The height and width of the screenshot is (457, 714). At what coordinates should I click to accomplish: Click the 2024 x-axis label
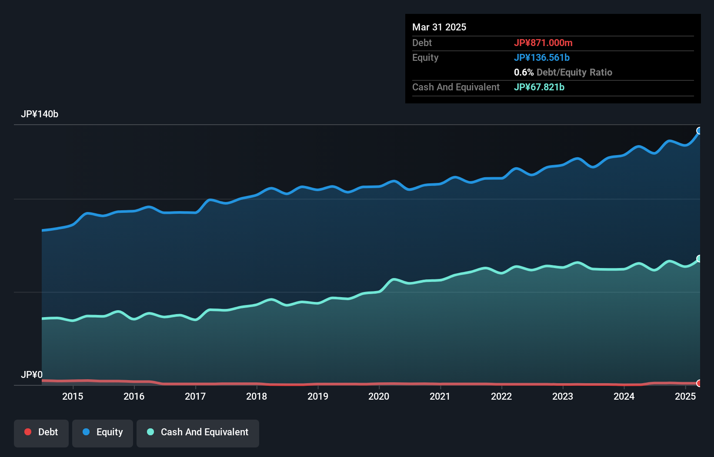click(624, 396)
